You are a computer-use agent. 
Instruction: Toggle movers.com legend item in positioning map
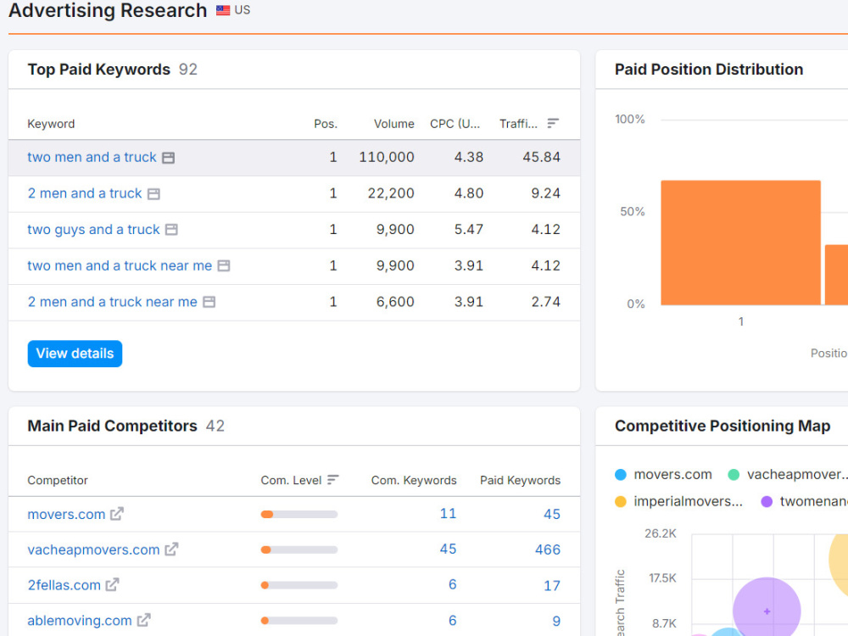coord(664,475)
